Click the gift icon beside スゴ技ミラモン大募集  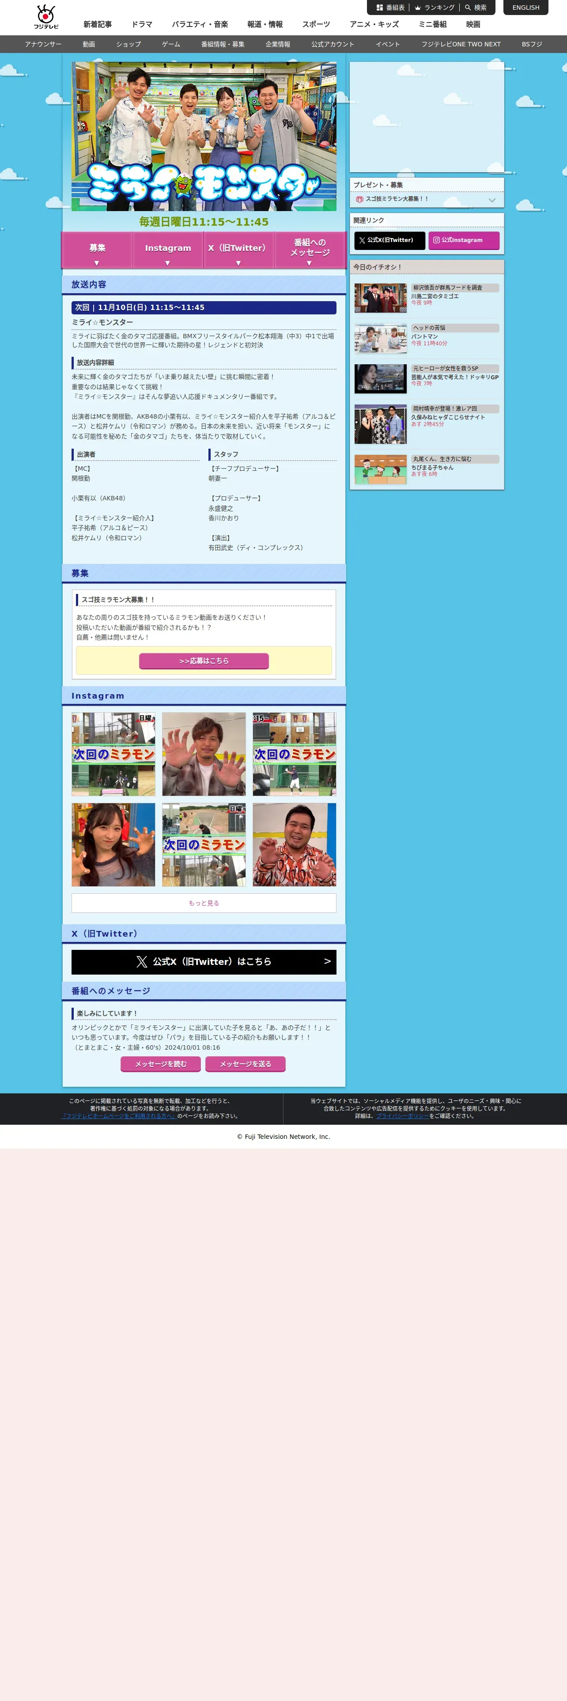click(x=359, y=199)
